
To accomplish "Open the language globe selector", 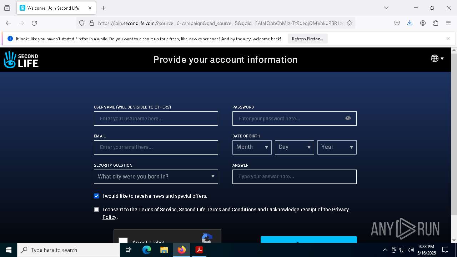I will (x=437, y=59).
